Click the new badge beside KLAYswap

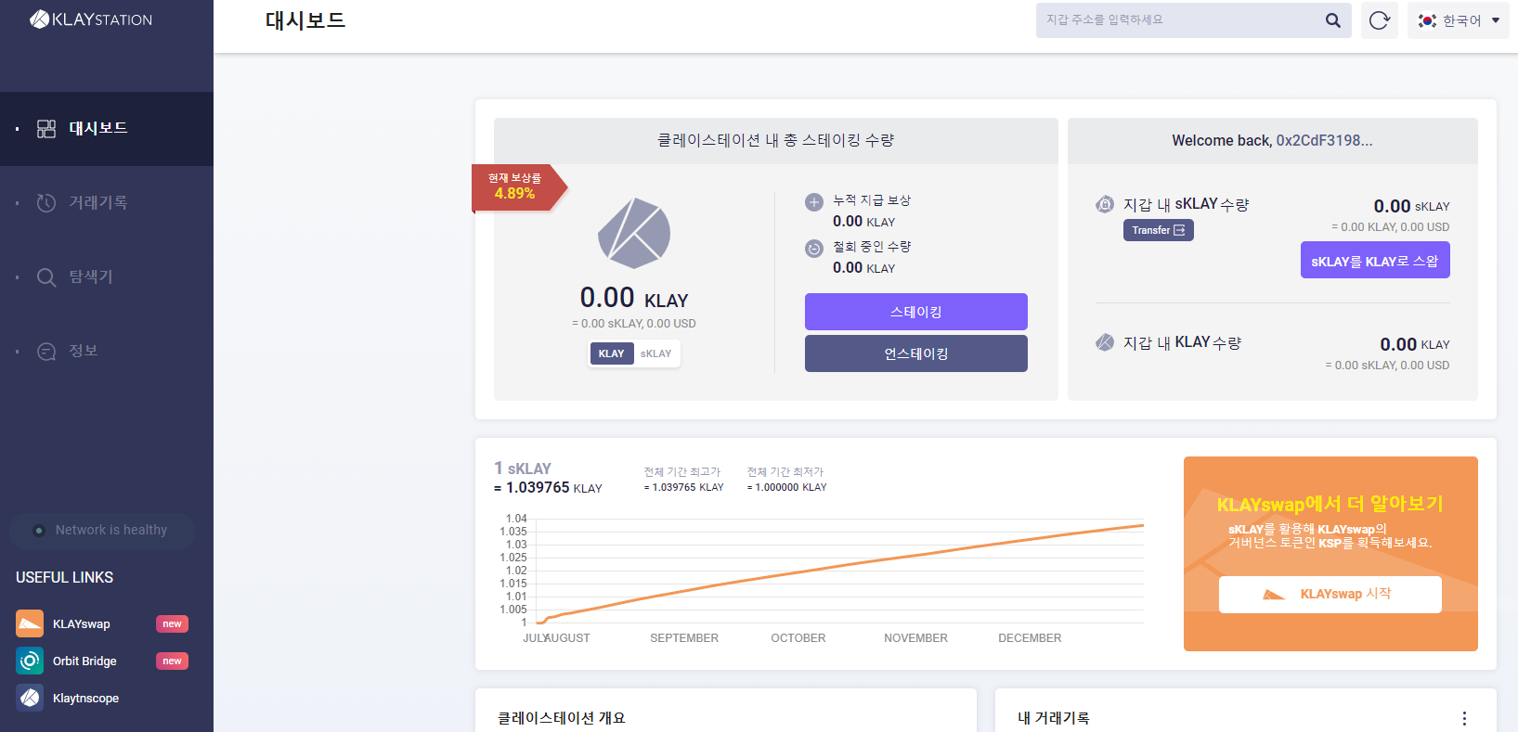[x=172, y=624]
